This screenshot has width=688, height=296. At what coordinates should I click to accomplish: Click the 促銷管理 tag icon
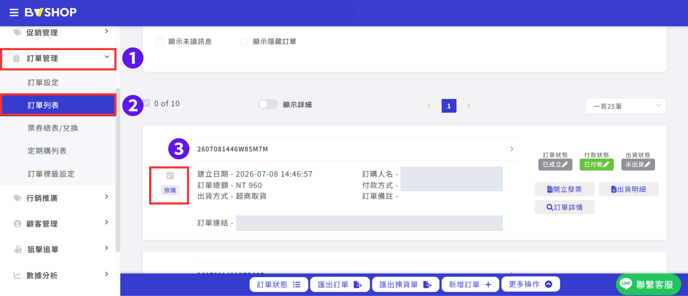pyautogui.click(x=17, y=33)
